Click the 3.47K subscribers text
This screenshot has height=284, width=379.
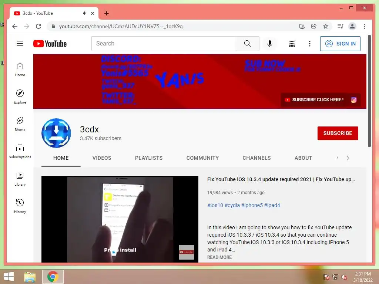click(x=101, y=138)
